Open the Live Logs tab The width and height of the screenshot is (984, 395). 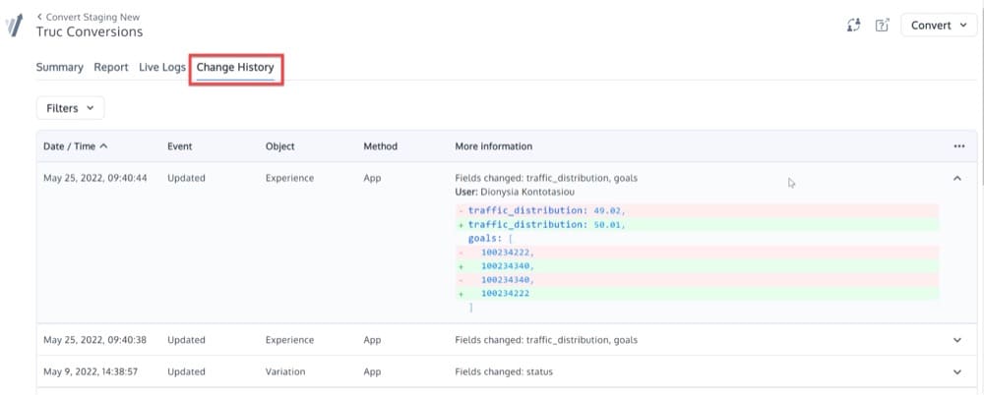(x=162, y=67)
